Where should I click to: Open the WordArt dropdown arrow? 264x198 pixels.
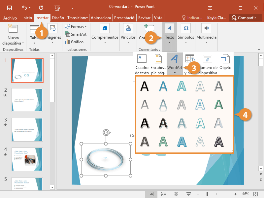175,72
